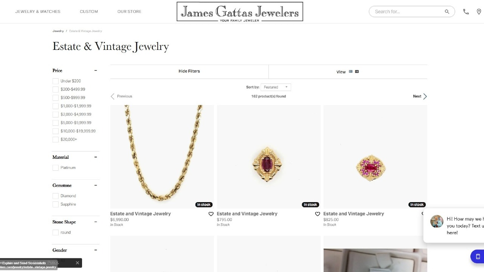Screen dimensions: 484x272
Task: Open the chat widget bubble icon
Action: pos(478,257)
